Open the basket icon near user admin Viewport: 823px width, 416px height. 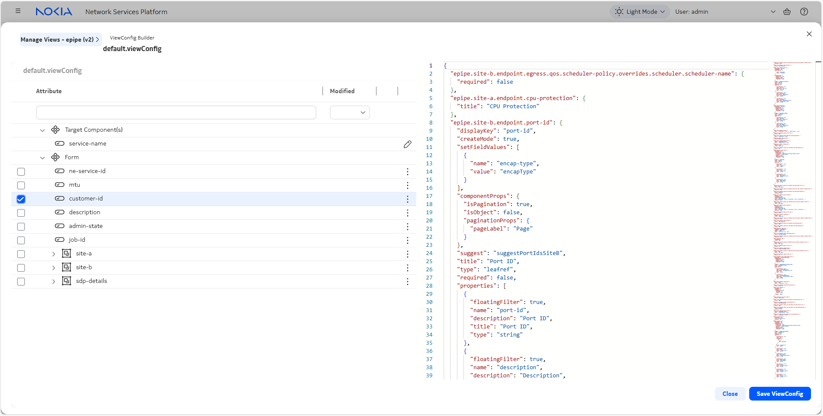[x=787, y=12]
